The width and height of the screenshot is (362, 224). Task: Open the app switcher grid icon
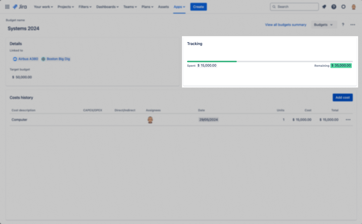tap(7, 7)
